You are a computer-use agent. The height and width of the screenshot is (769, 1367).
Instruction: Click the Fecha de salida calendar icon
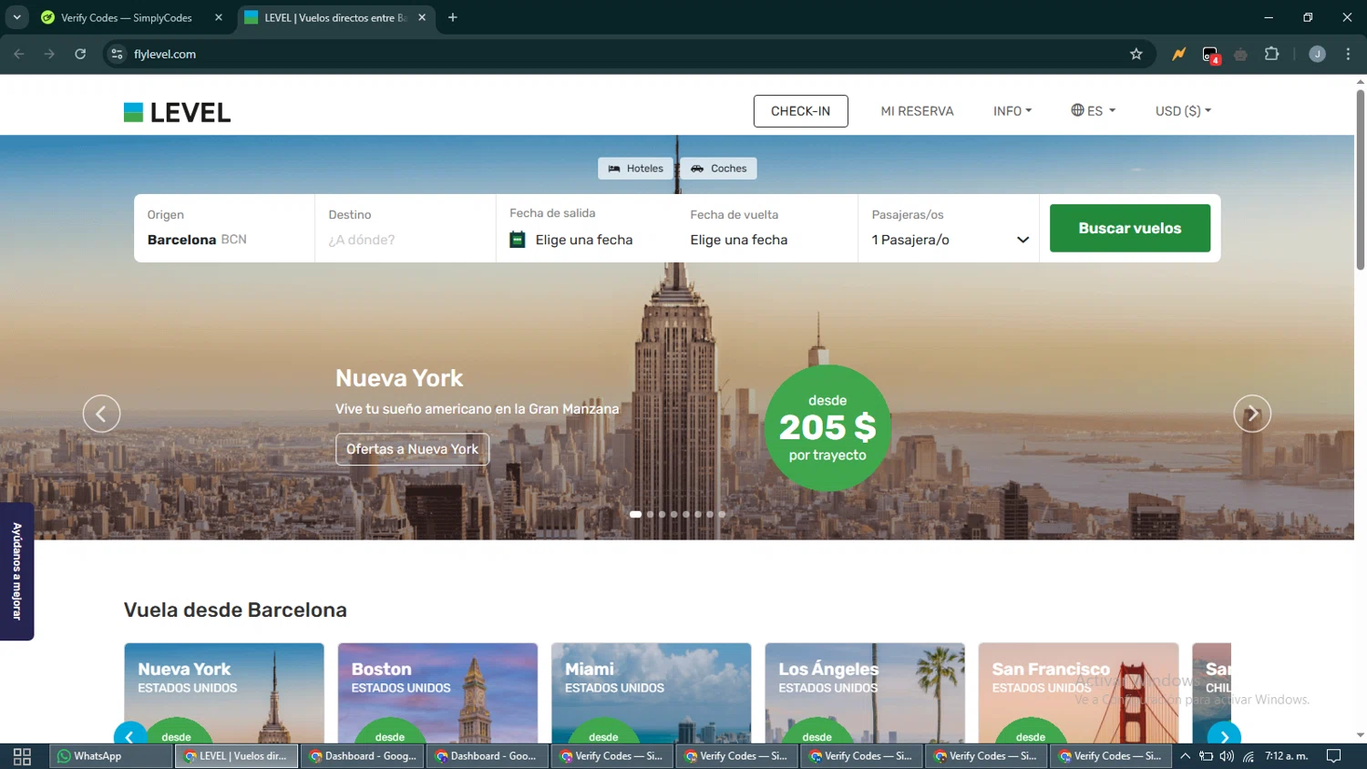click(x=517, y=240)
